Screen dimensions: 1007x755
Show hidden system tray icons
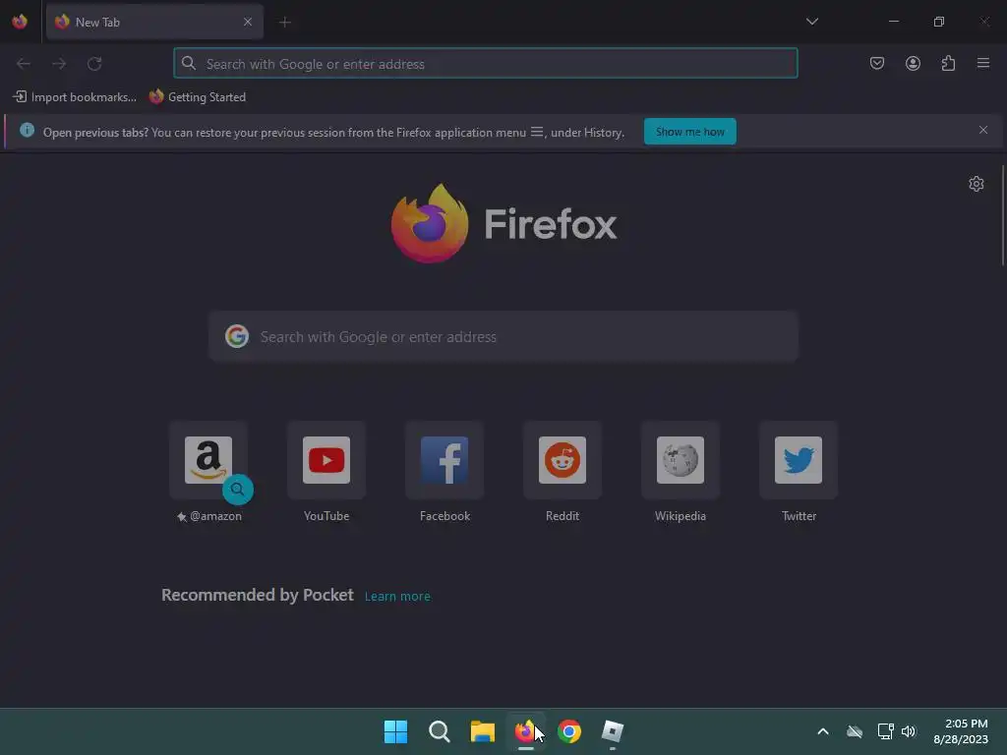click(x=823, y=731)
